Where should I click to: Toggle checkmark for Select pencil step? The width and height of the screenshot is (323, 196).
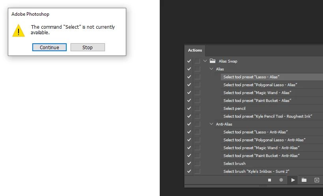tap(189, 108)
